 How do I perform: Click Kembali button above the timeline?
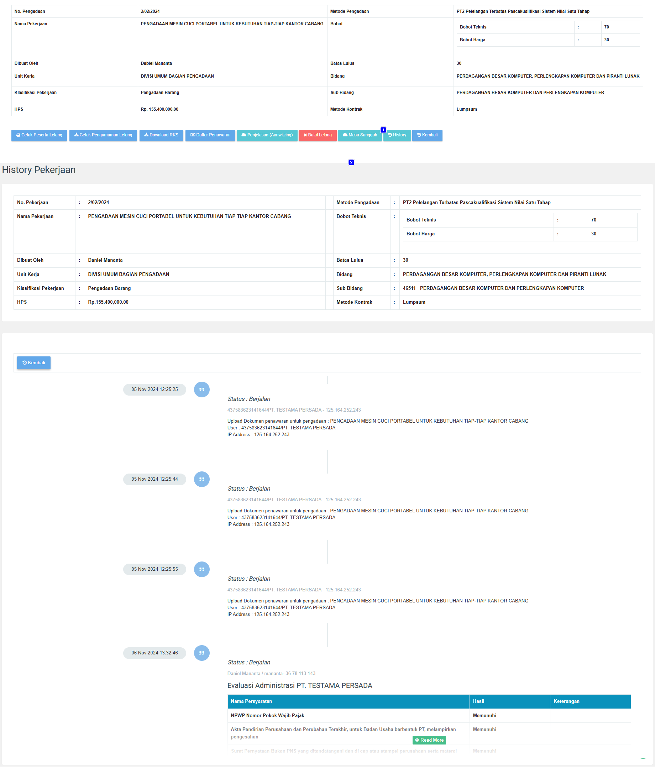[x=34, y=362]
